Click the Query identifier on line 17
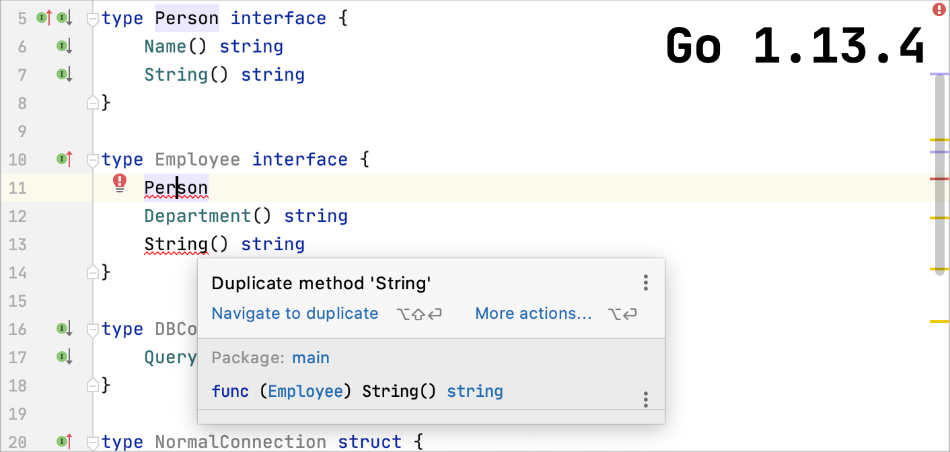The image size is (950, 452). [171, 357]
